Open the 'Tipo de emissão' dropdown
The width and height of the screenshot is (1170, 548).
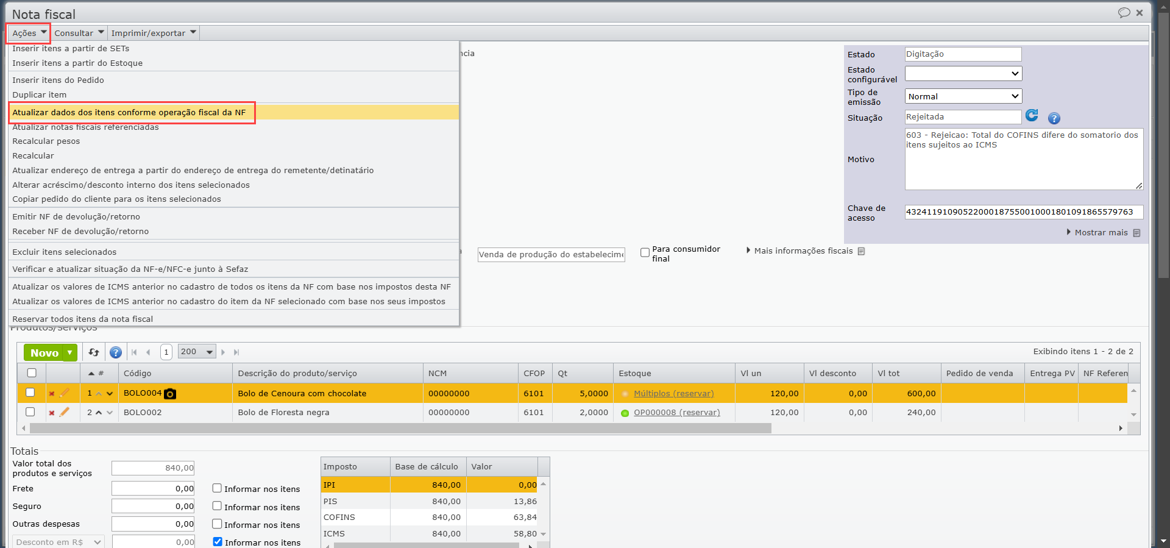pos(963,96)
